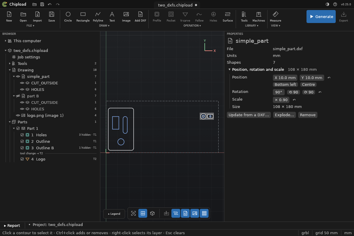Expand the Tools tree node
The image size is (354, 236).
click(x=10, y=63)
